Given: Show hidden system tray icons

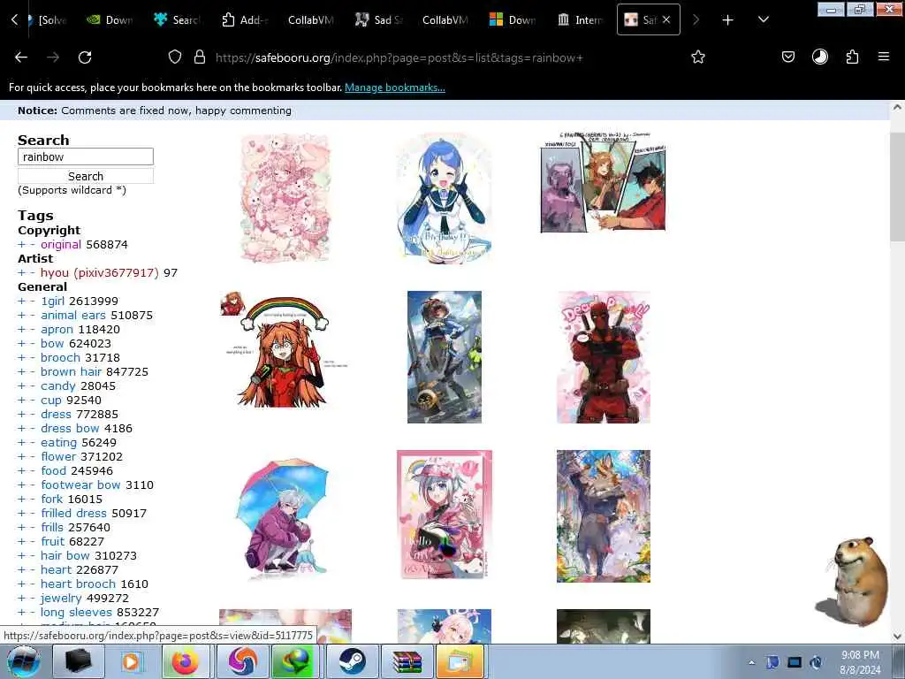Looking at the screenshot, I should coord(751,662).
